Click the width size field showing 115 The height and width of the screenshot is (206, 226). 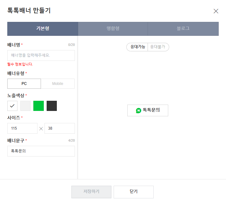click(x=22, y=128)
